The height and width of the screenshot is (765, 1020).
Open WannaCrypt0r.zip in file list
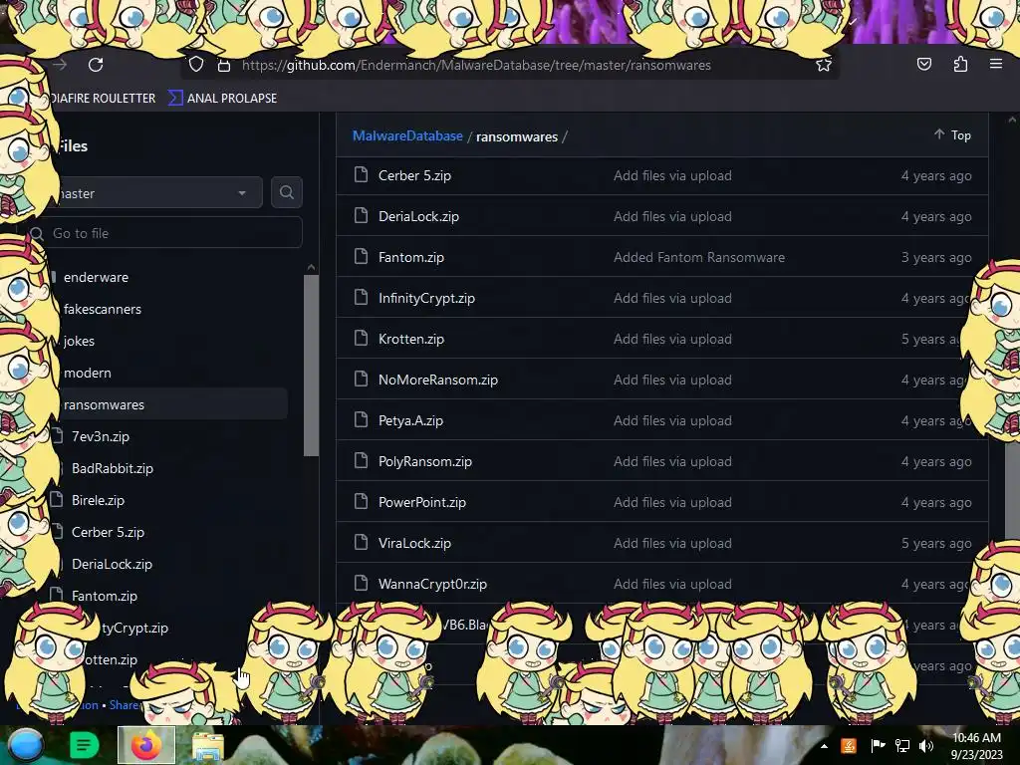pyautogui.click(x=432, y=584)
